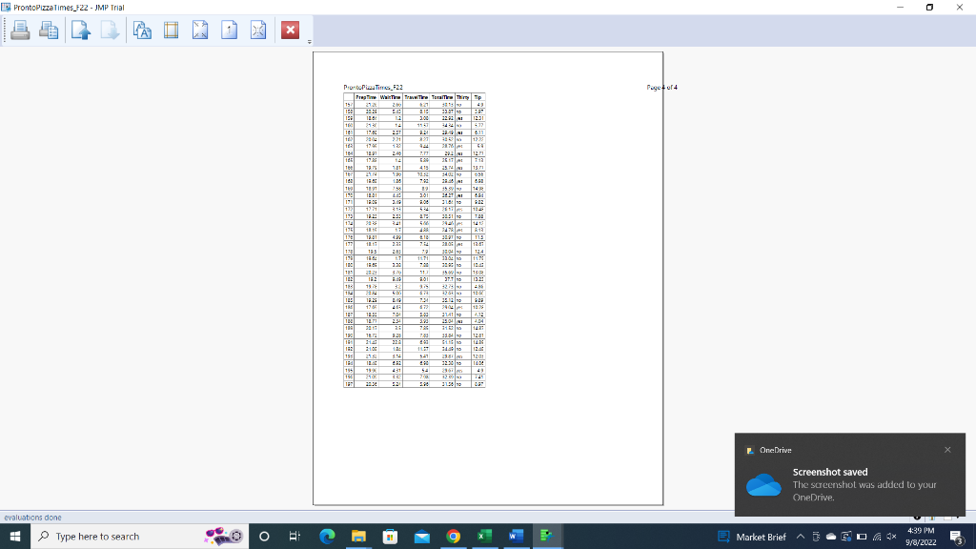Show hidden system tray icons
Image resolution: width=976 pixels, height=549 pixels.
click(801, 537)
